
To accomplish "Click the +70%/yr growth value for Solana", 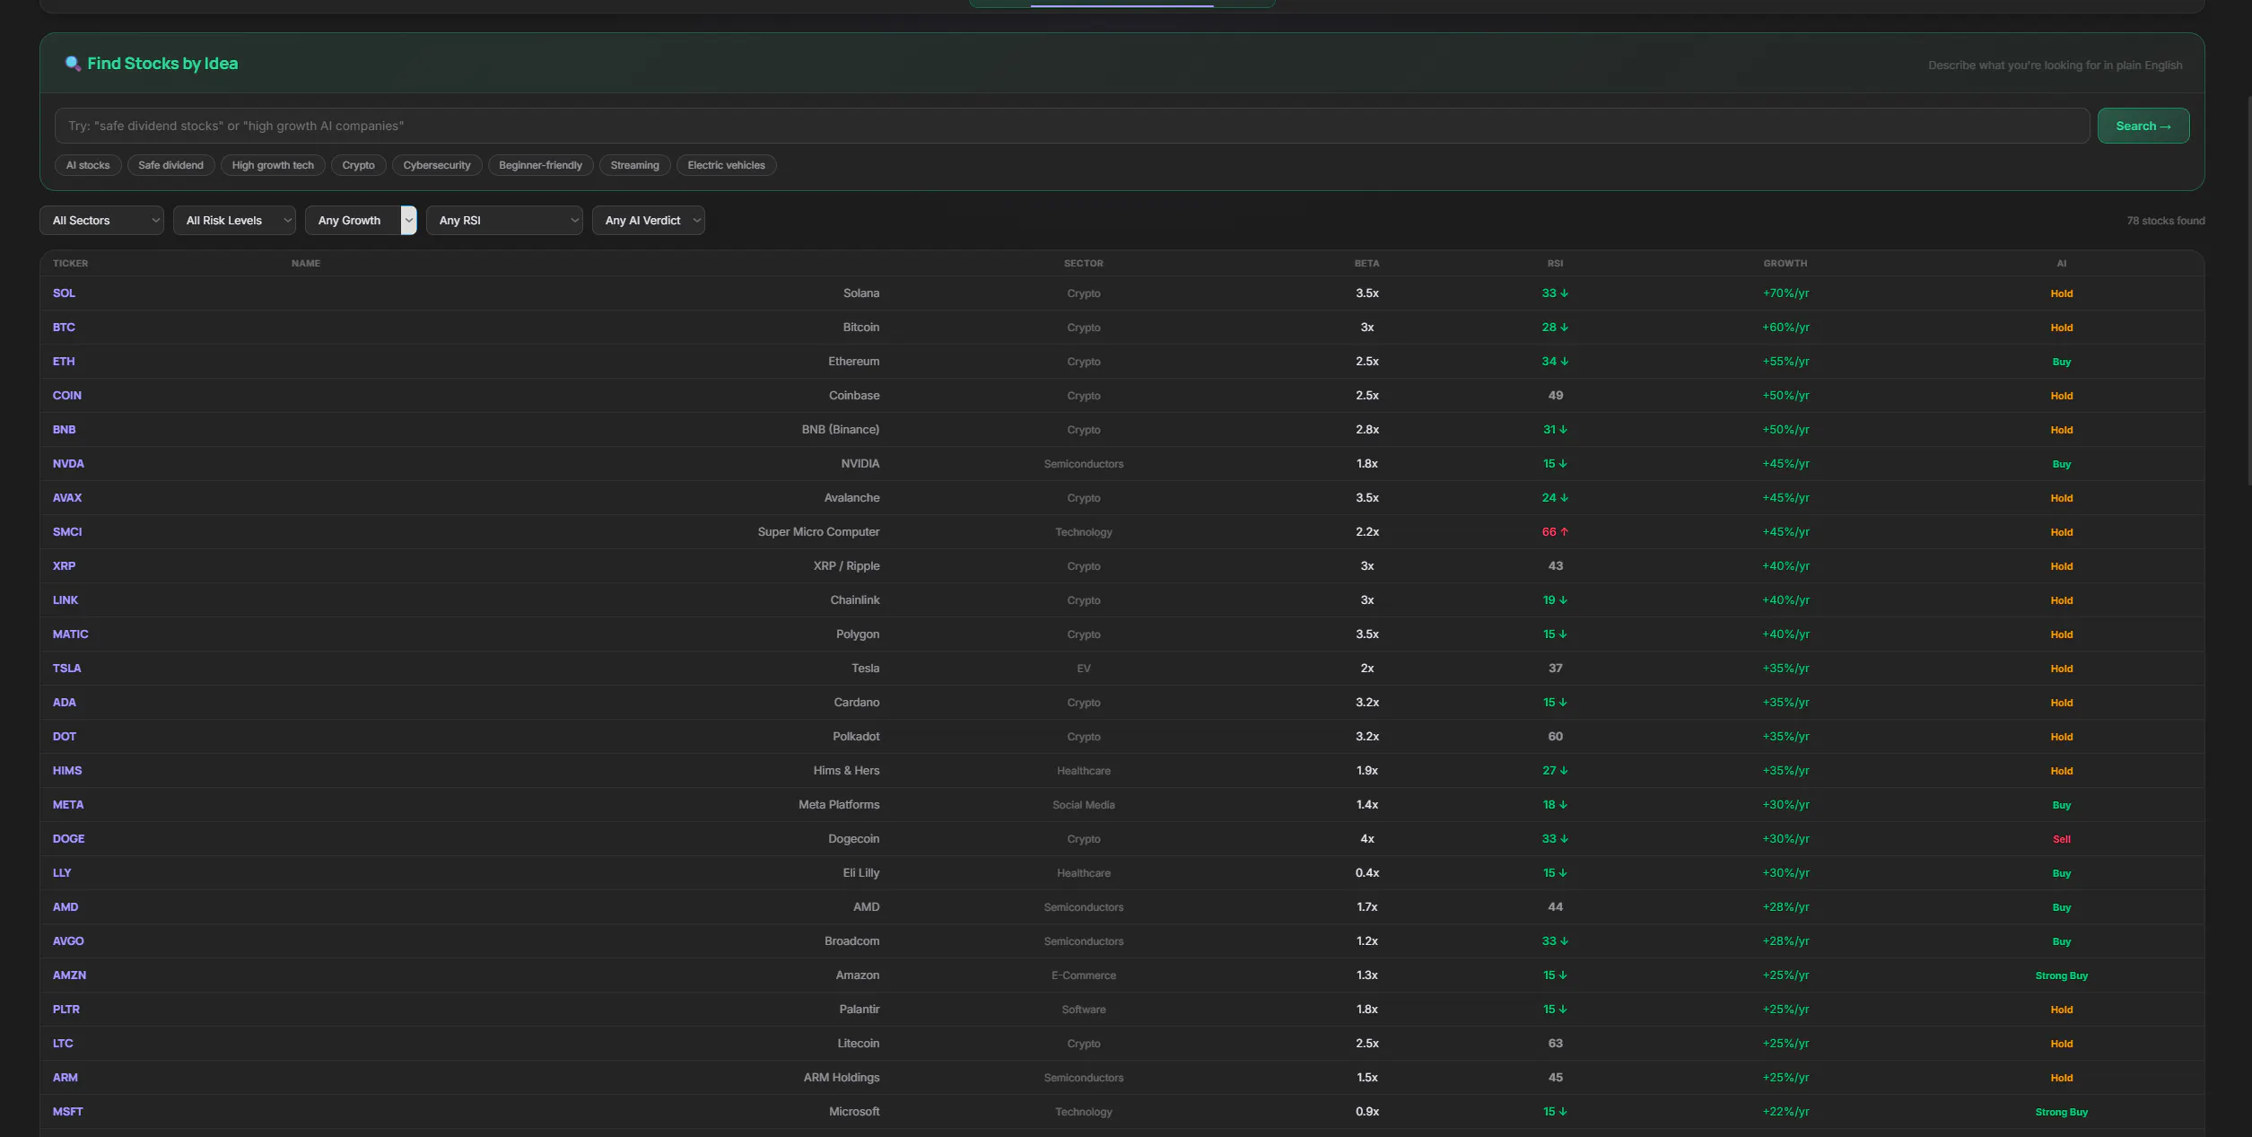I will point(1785,293).
